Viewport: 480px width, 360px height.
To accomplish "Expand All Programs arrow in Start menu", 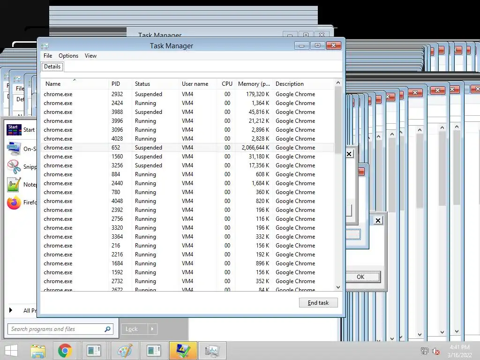I will click(11, 310).
